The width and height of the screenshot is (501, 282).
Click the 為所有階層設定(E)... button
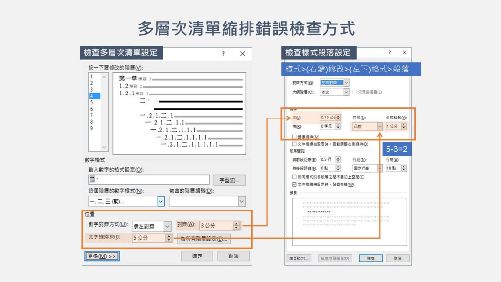[204, 239]
